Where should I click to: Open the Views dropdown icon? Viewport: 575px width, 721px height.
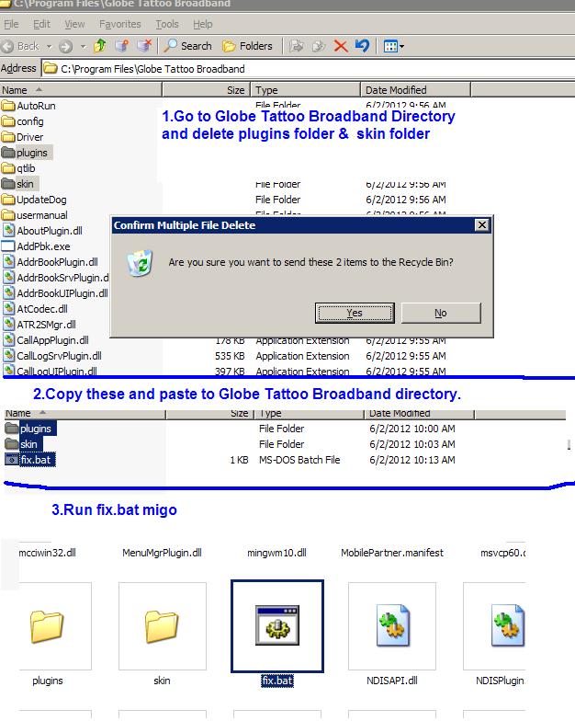click(393, 46)
